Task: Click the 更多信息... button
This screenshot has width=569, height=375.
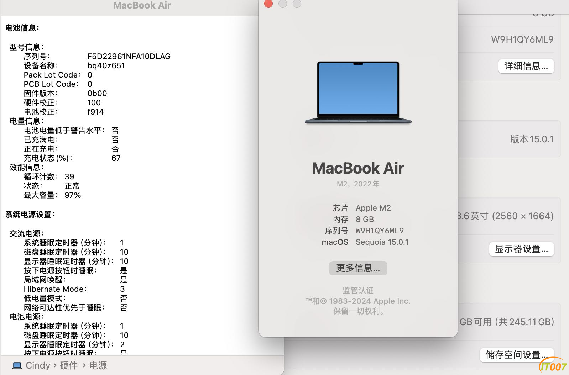Action: [x=358, y=268]
